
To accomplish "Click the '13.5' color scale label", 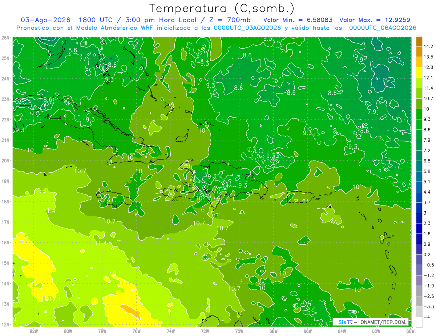I will (428, 57).
